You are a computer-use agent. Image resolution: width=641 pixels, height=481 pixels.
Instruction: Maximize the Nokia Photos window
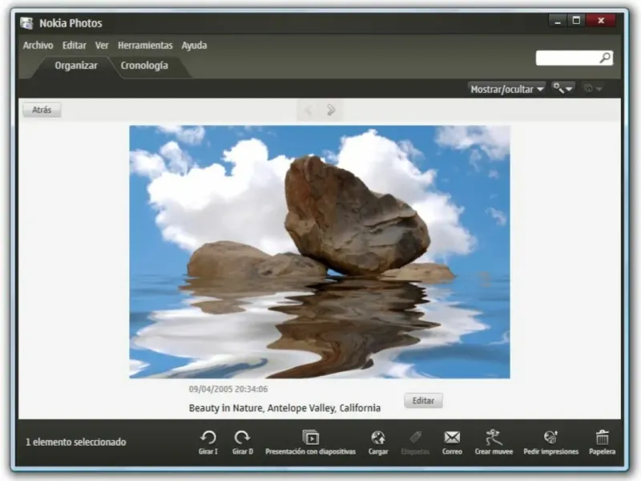576,21
